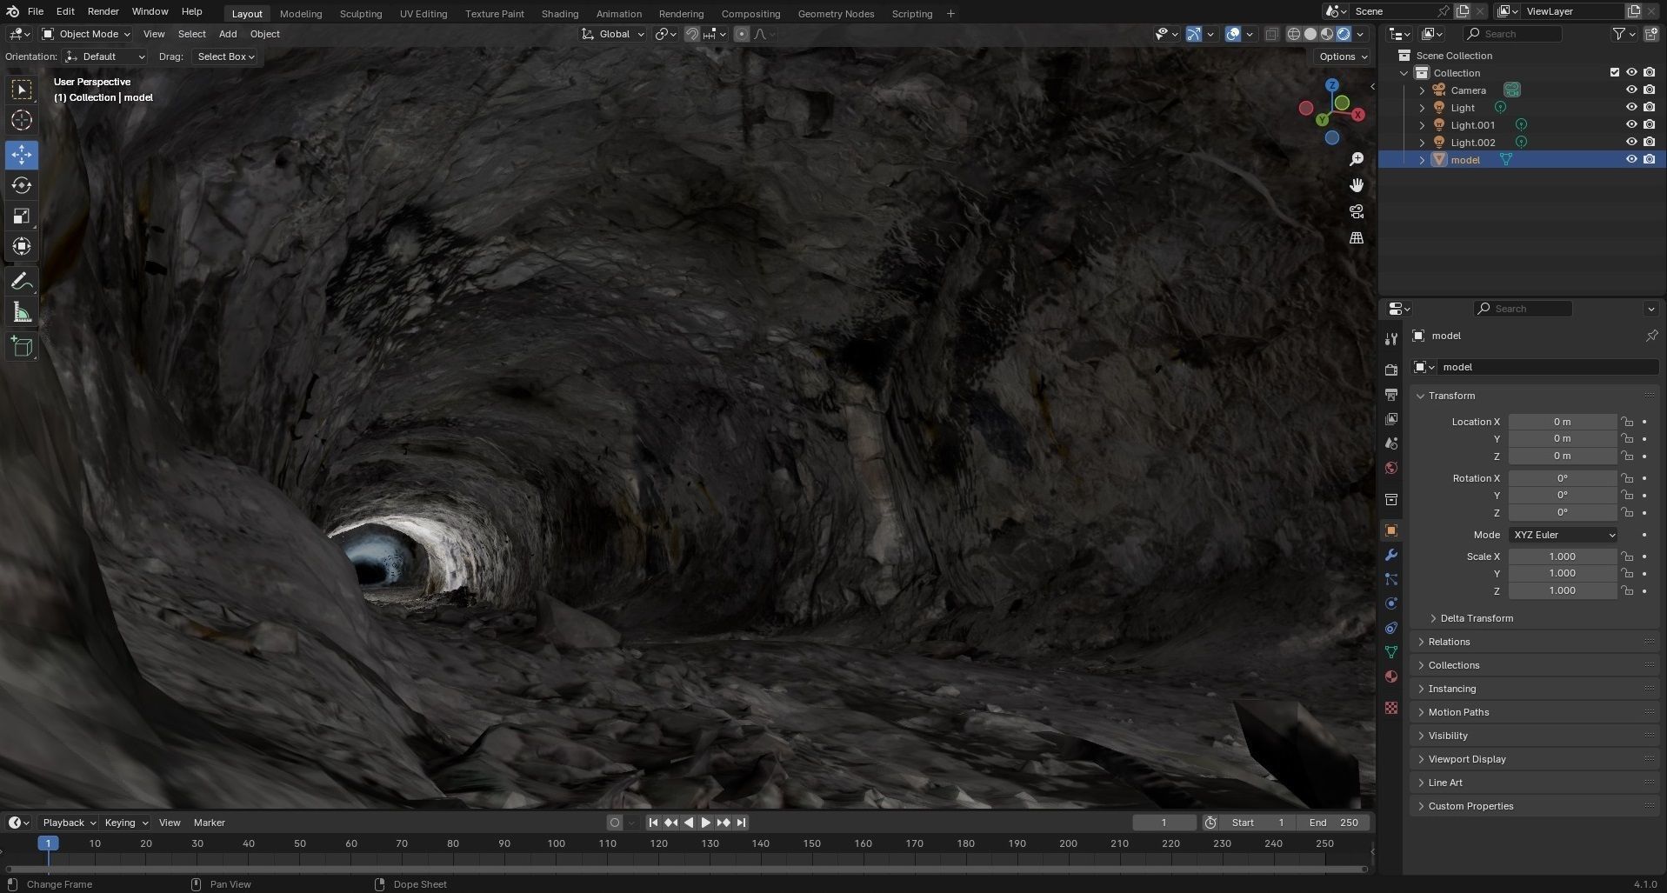Select the Measure tool
Viewport: 1667px width, 893px height.
pos(22,311)
